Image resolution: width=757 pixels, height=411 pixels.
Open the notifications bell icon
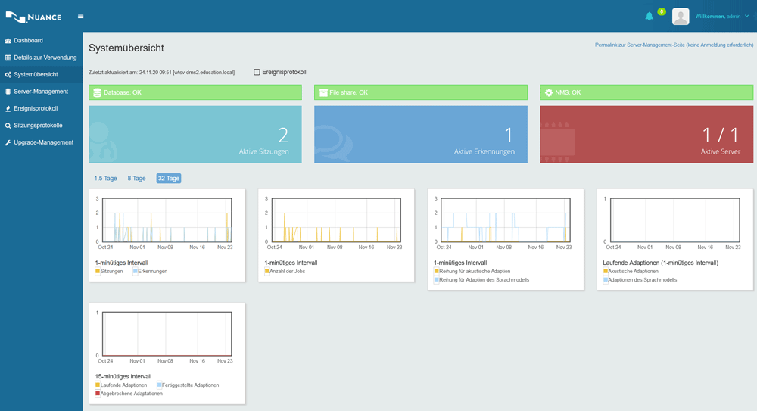click(649, 17)
